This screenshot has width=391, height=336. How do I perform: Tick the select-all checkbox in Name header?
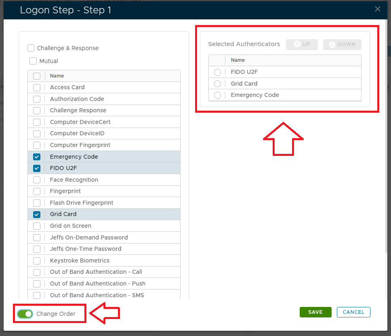point(37,76)
